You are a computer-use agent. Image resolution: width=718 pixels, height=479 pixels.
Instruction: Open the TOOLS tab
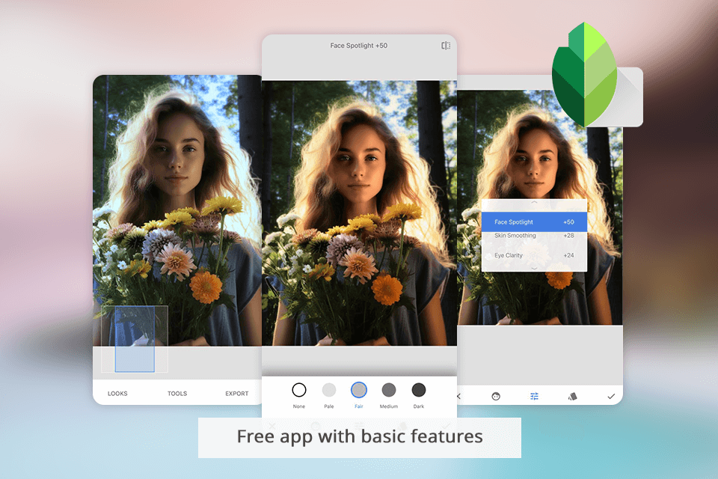[x=177, y=393]
